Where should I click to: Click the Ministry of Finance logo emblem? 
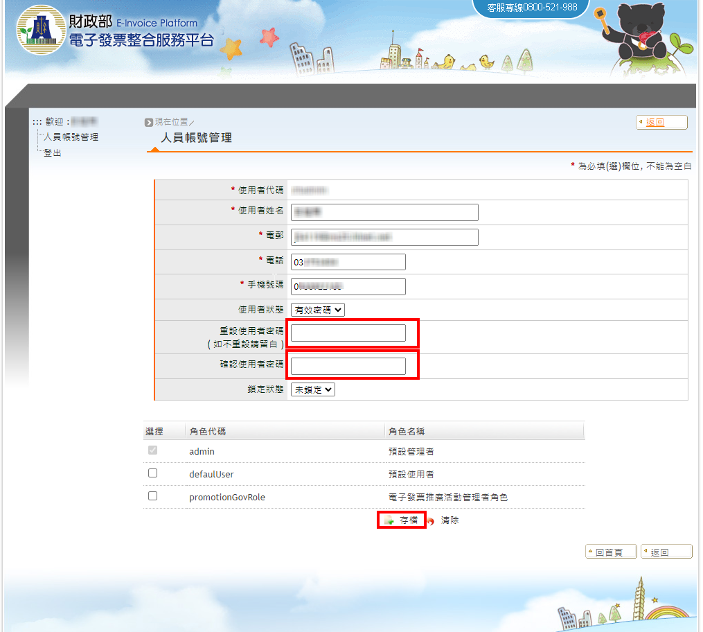40,30
